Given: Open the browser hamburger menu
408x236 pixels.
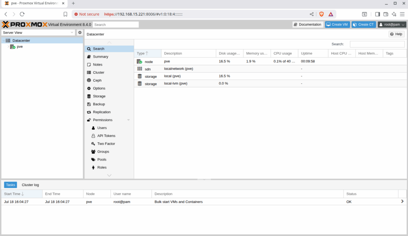Looking at the screenshot, I should [x=402, y=14].
